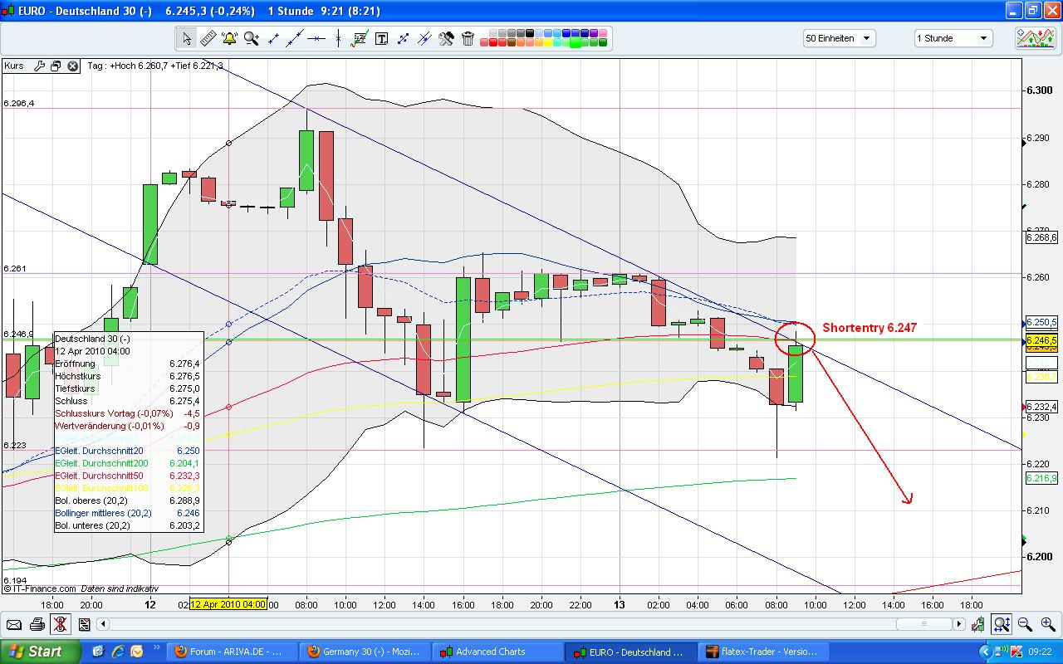Open the 50 Einheiten dropdown

pyautogui.click(x=839, y=38)
